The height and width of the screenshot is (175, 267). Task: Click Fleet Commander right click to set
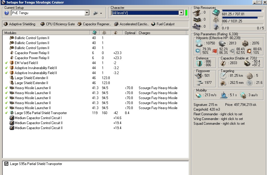click(x=218, y=114)
